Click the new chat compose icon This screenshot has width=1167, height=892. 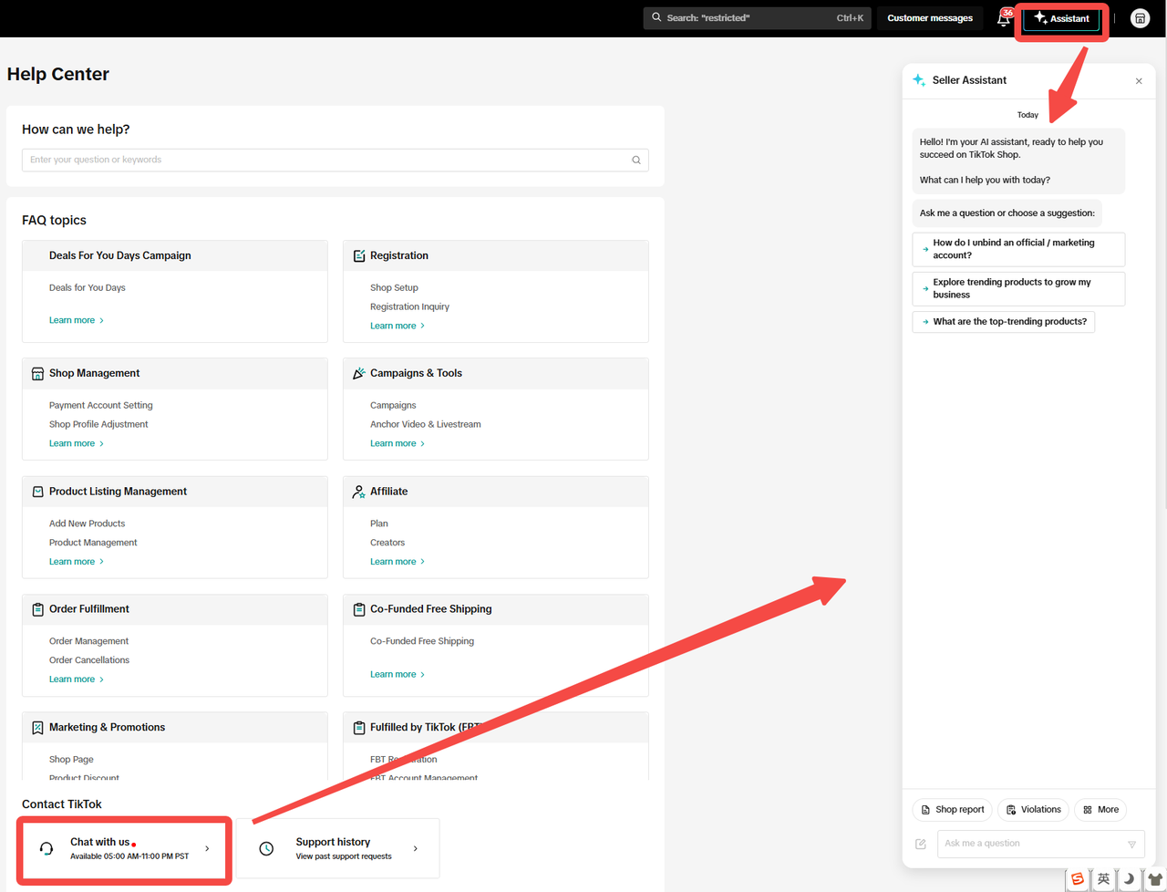(x=921, y=844)
